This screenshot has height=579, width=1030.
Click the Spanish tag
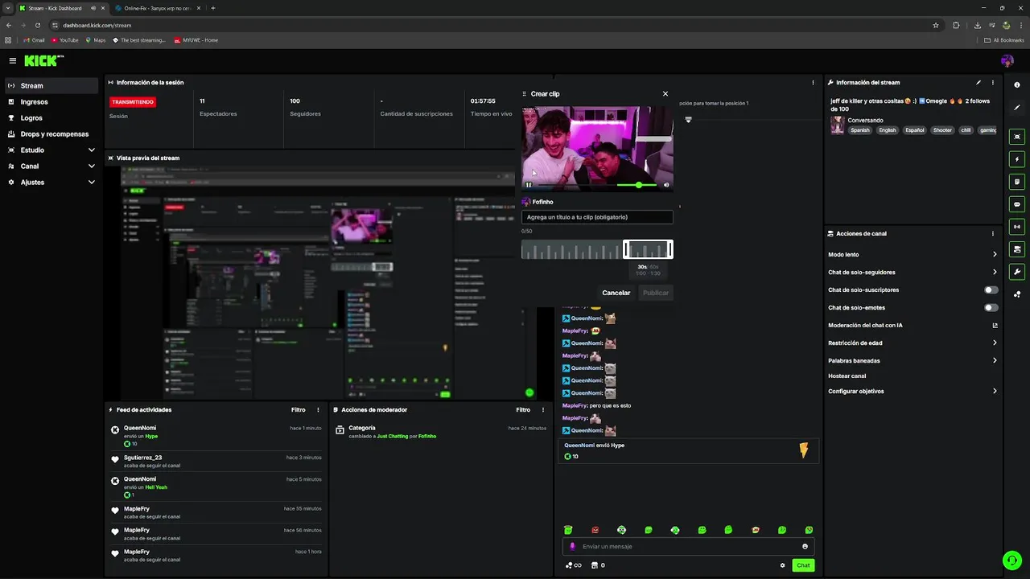[860, 130]
